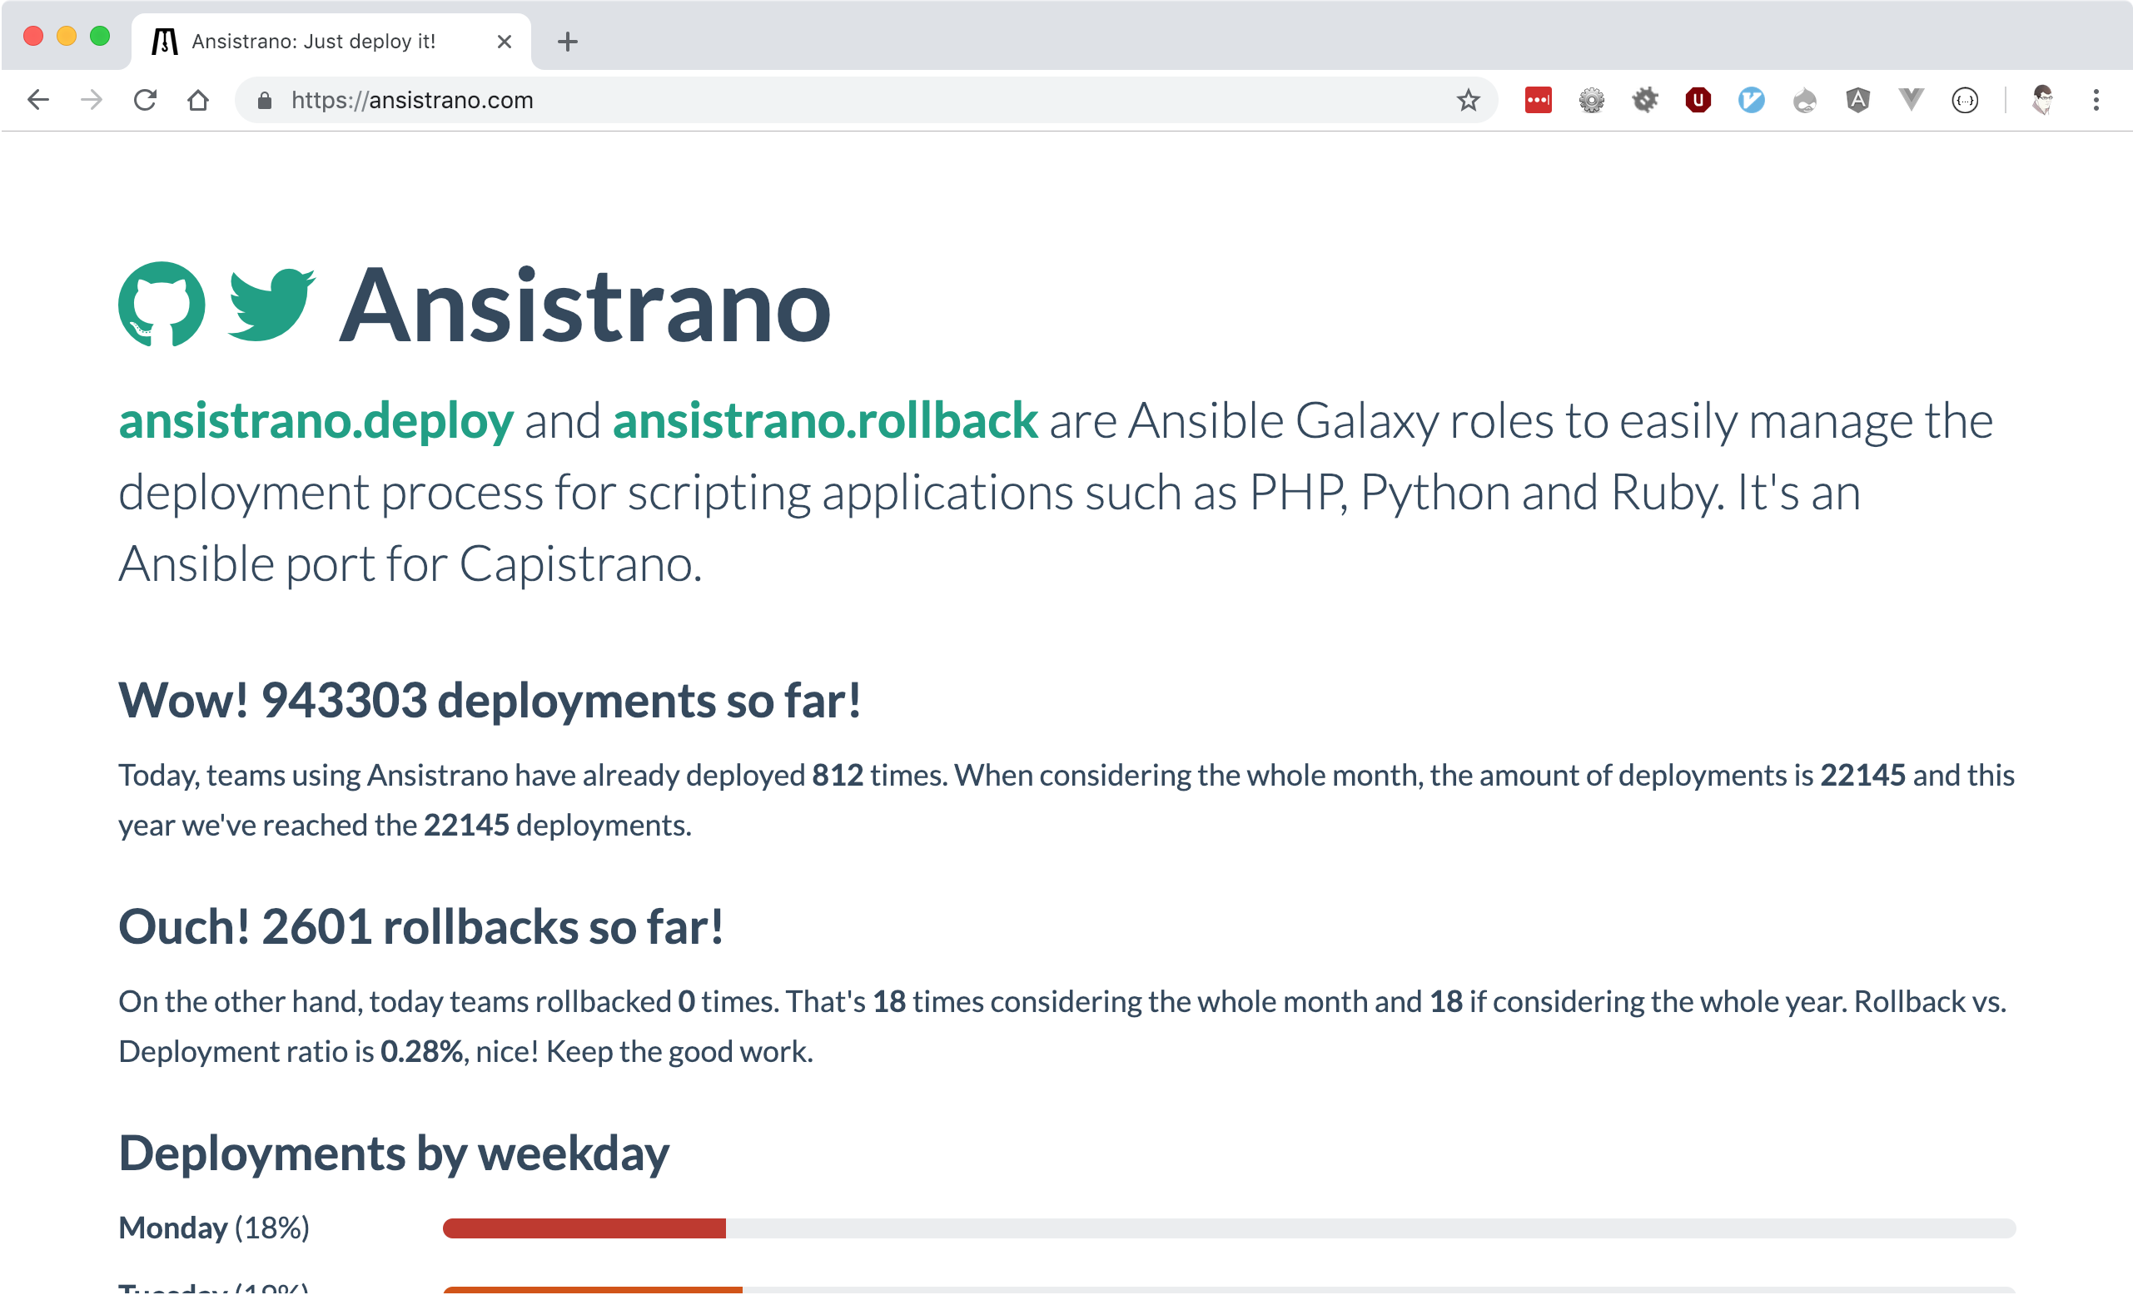Click the Twitter bird icon
This screenshot has height=1295, width=2133.
tap(271, 304)
